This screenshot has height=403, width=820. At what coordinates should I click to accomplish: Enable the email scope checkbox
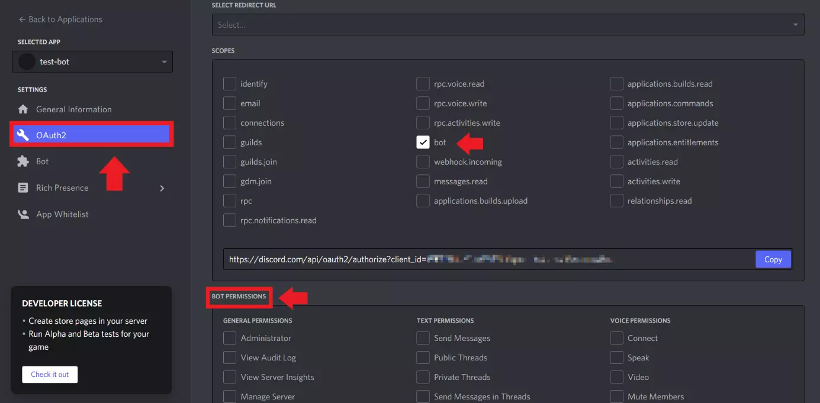coord(230,103)
